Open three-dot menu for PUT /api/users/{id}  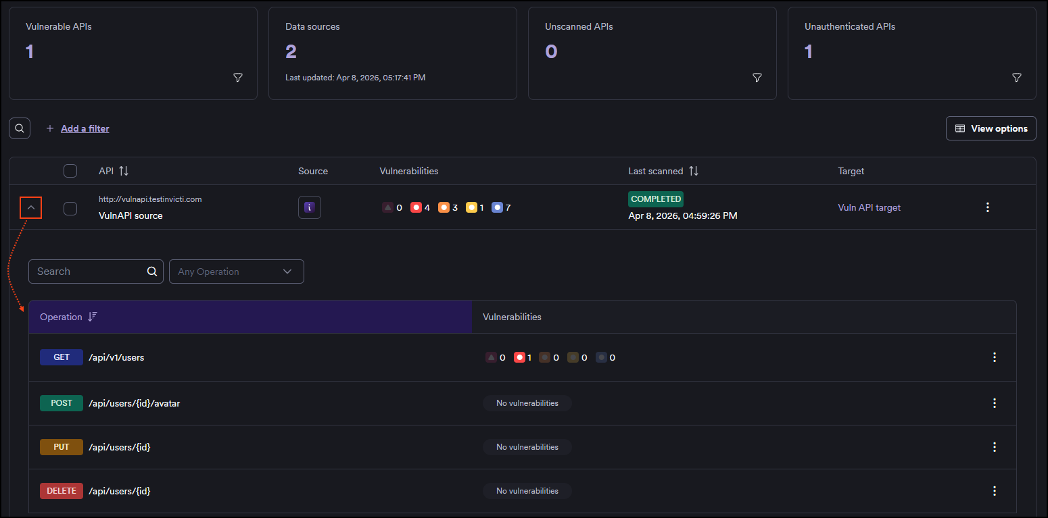994,447
